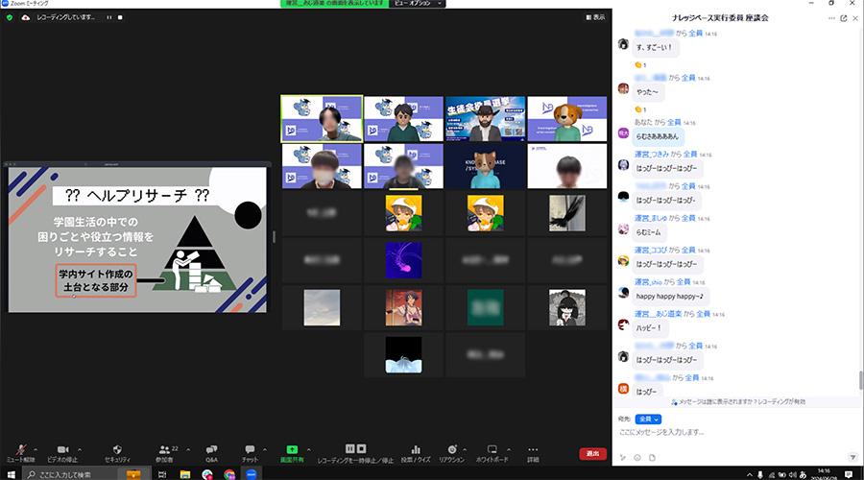864x480 pixels.
Task: Pause or stop the recording from toolbar
Action: tap(355, 450)
